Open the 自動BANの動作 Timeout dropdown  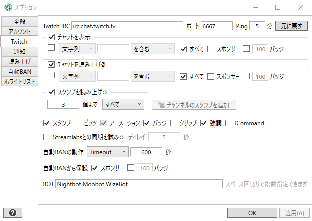pos(108,152)
